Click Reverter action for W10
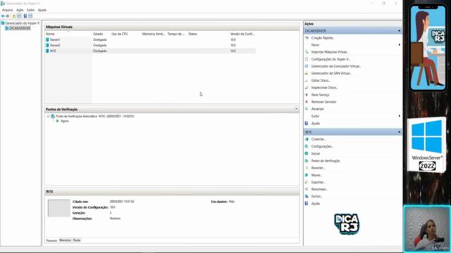451x253 pixels. tap(318, 168)
